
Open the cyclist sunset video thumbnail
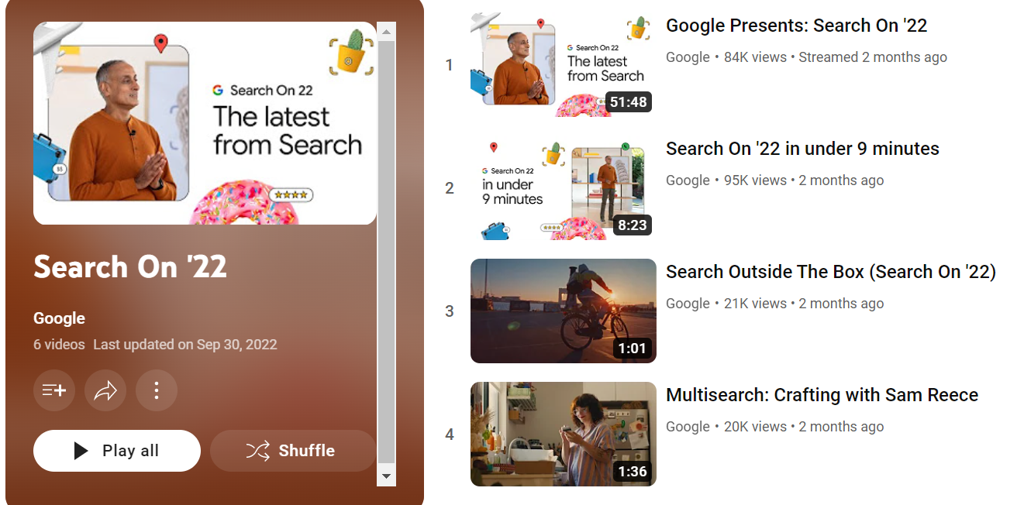point(564,311)
